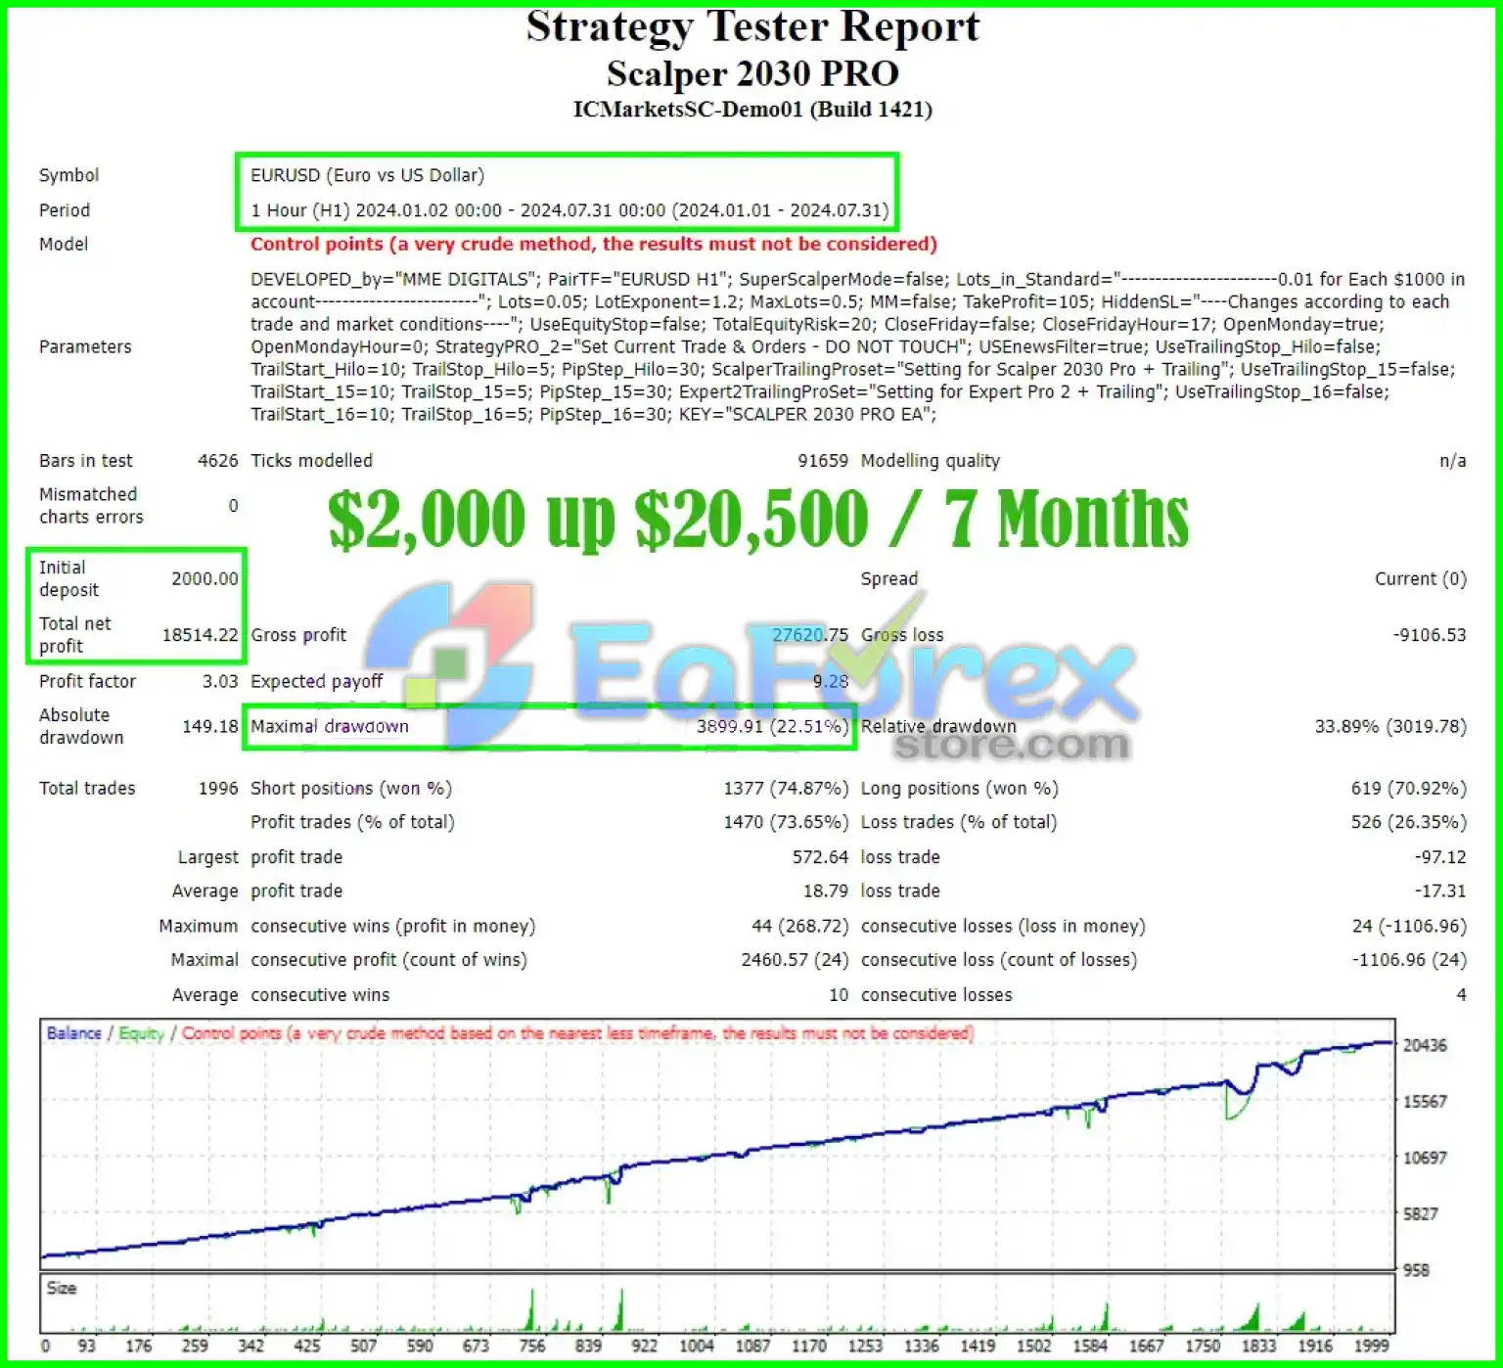Viewport: 1503px width, 1368px height.
Task: Select Largest loss trade value -97.12
Action: 1439,857
